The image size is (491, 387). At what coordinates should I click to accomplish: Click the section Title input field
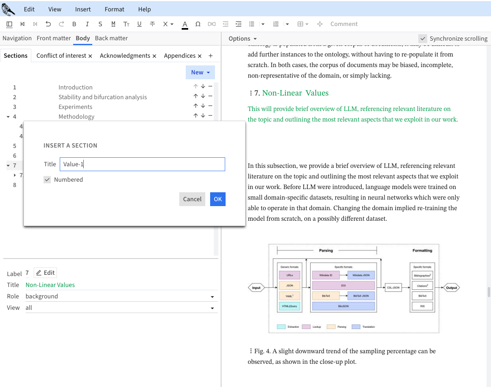[x=142, y=164]
